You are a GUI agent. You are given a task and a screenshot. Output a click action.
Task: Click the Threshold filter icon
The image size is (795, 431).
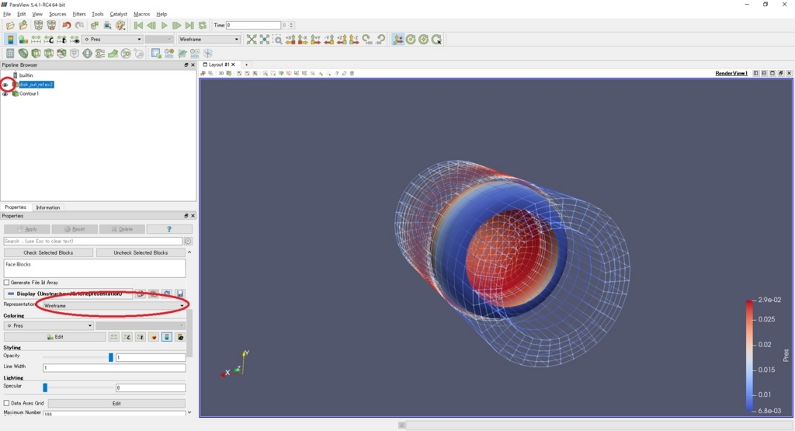[61, 54]
